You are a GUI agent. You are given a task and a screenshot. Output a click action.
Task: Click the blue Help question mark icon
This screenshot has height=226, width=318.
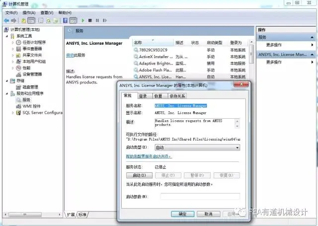(x=65, y=20)
